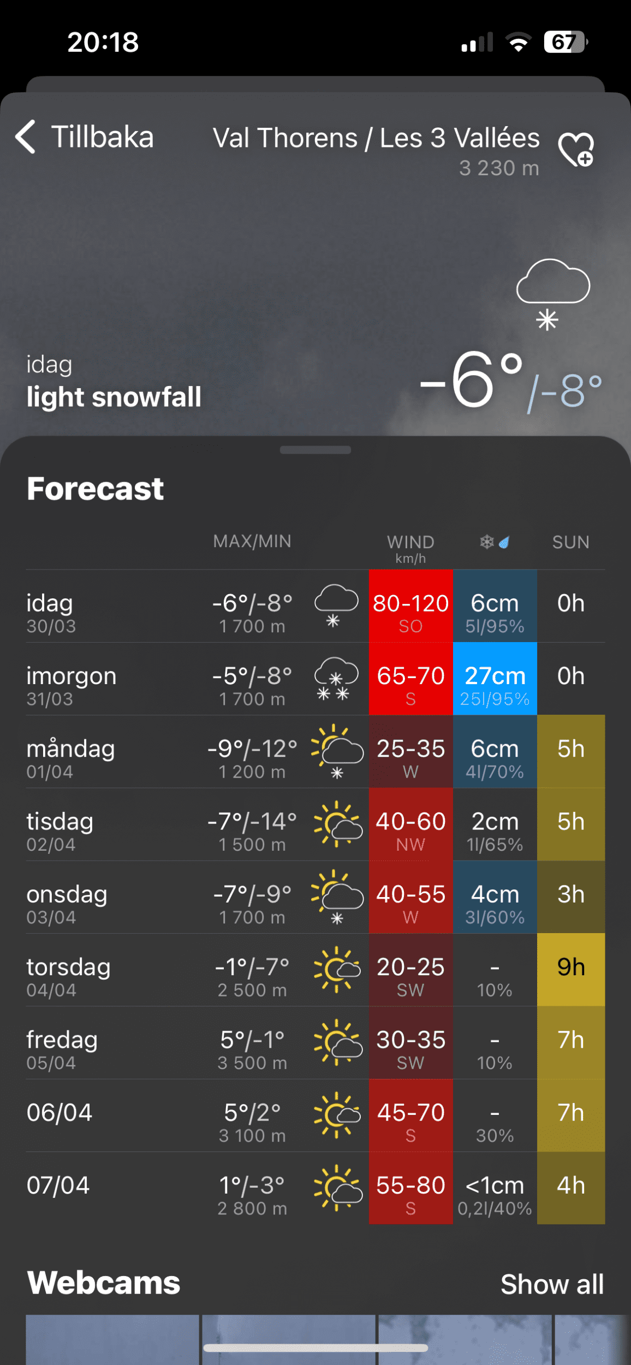
Task: Grab the forecast sheet drag handle
Action: pos(315,450)
